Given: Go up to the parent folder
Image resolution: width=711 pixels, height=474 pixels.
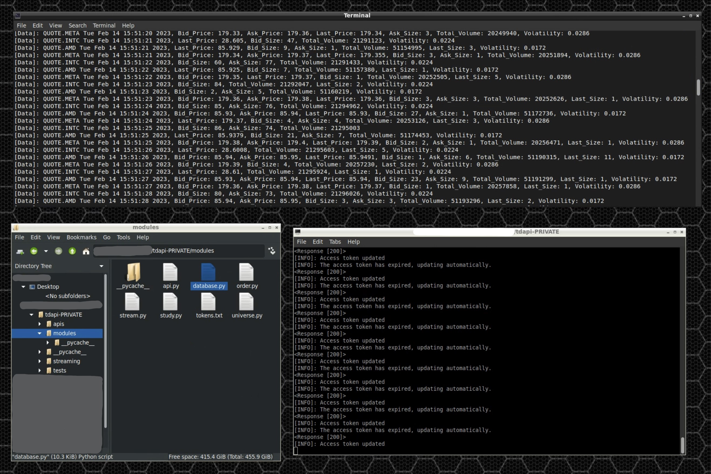Looking at the screenshot, I should pyautogui.click(x=72, y=251).
